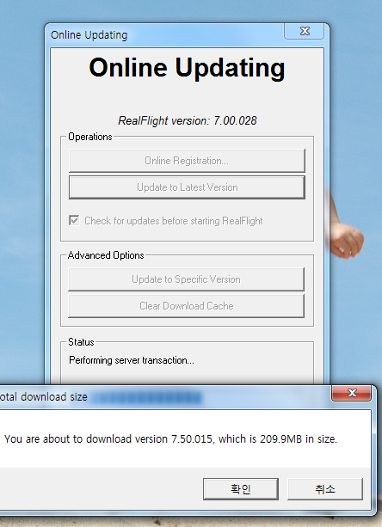Close the Online Updating window
This screenshot has width=382, height=527.
pyautogui.click(x=305, y=31)
